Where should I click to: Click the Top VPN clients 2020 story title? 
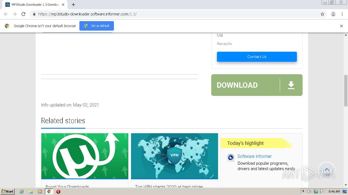(169, 187)
